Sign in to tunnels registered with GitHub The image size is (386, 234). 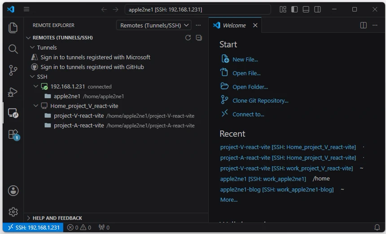(x=92, y=67)
